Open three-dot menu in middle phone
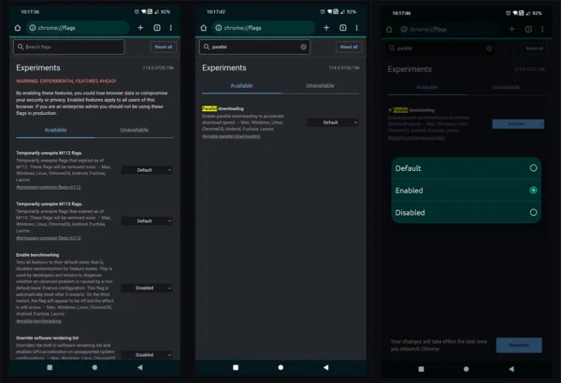The width and height of the screenshot is (561, 383). pyautogui.click(x=357, y=27)
